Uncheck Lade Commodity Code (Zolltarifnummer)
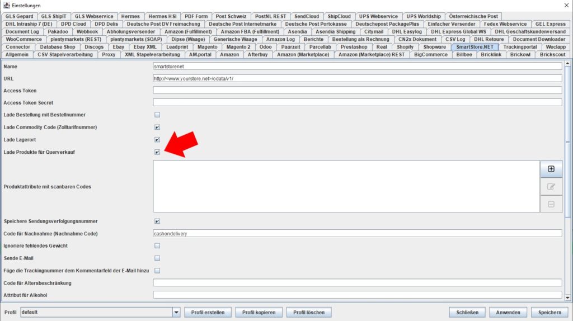Screen dimensions: 573x321 157,127
